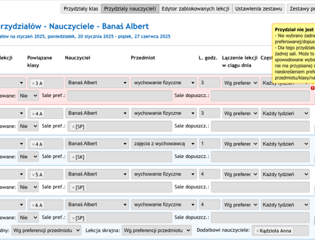Remove class 3 A tag via x

pyautogui.click(x=33, y=83)
